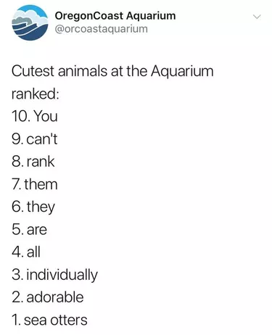The image size is (272, 335).
Task: Expand the tweet options chevron
Action: [257, 17]
